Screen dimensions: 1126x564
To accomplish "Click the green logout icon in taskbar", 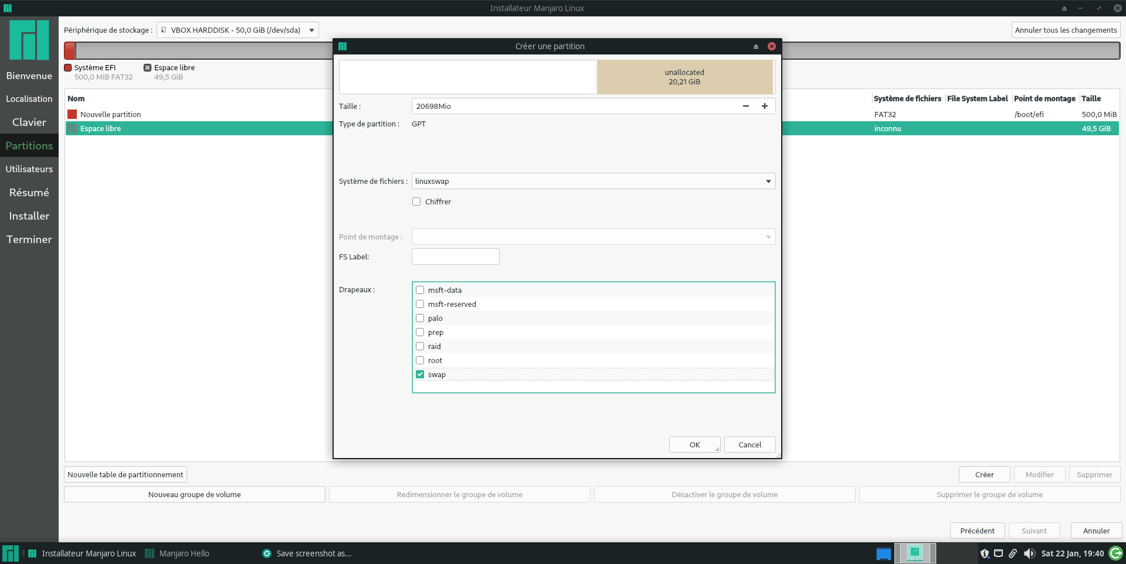I will [x=1115, y=553].
